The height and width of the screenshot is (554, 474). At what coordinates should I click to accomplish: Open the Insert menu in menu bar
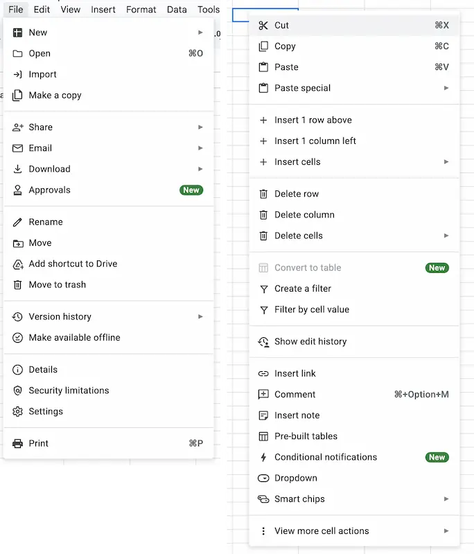(103, 10)
